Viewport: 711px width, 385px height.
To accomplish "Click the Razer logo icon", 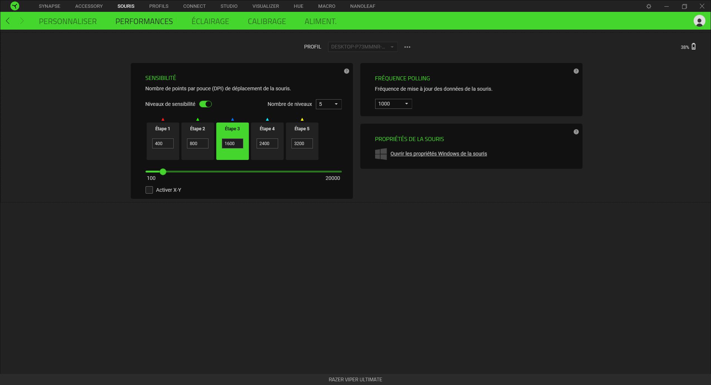I will tap(14, 6).
